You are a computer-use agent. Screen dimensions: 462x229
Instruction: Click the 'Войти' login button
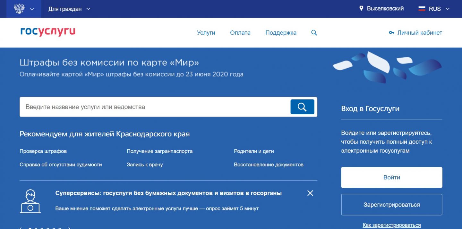tap(392, 177)
